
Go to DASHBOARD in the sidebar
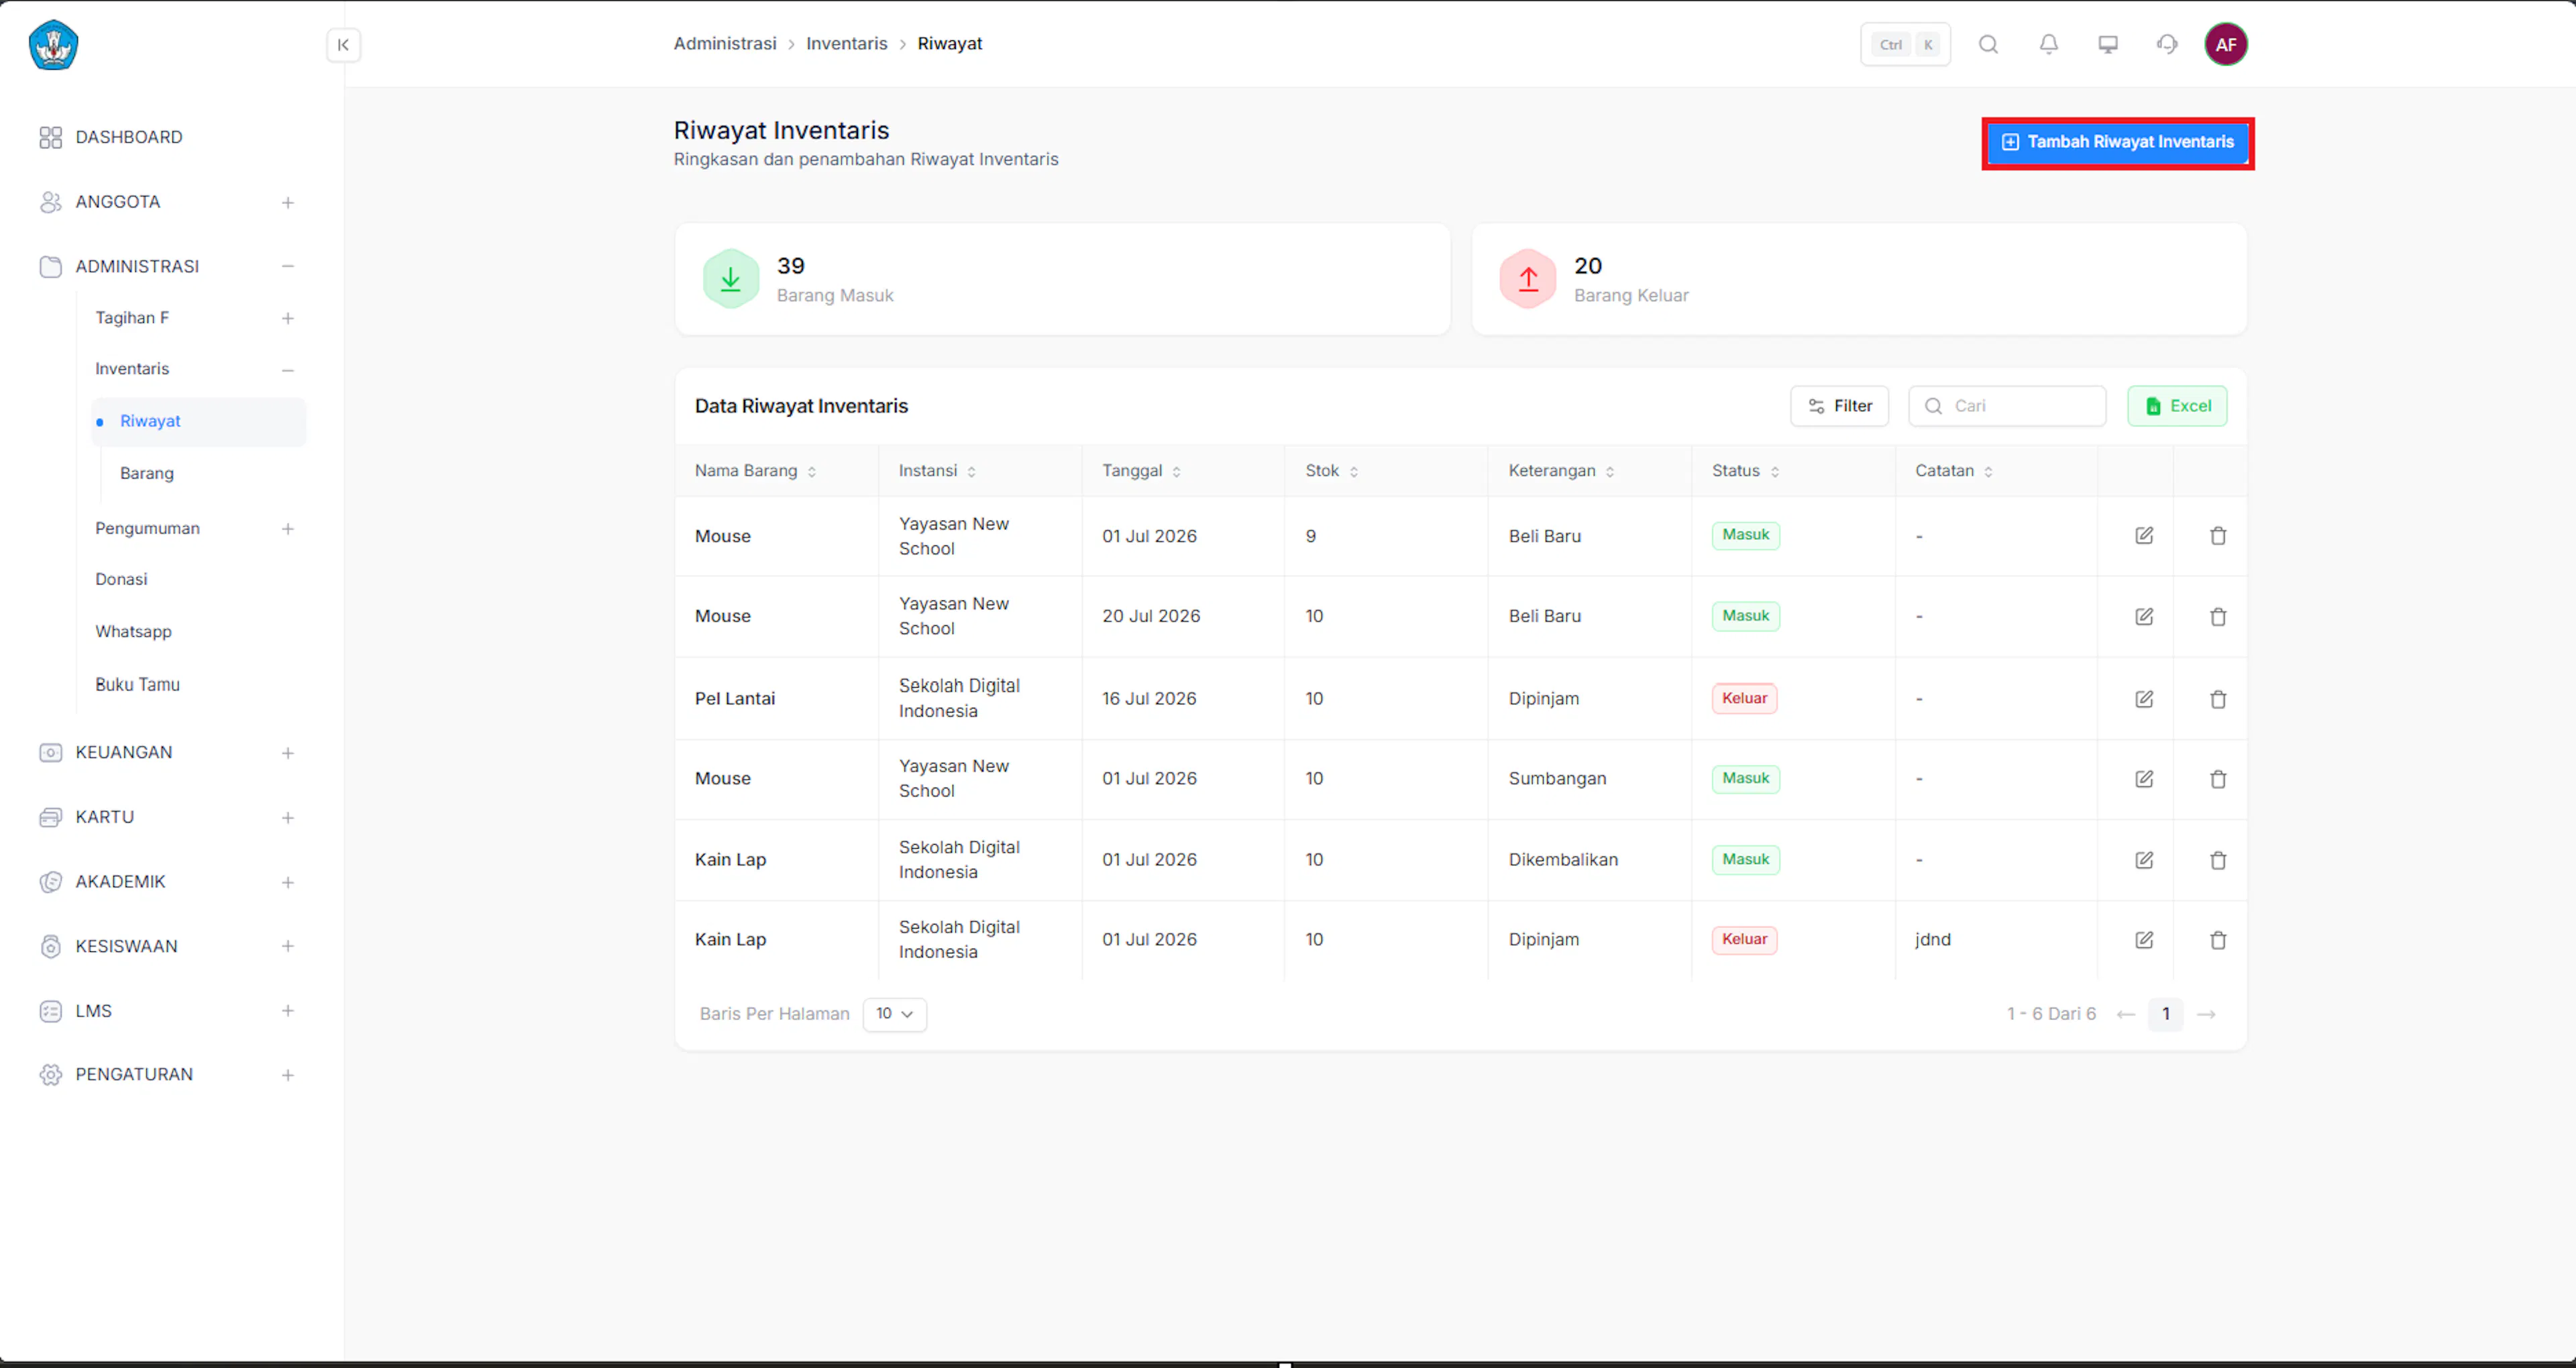point(128,137)
